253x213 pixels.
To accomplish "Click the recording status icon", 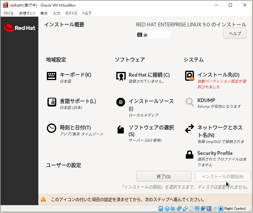I will point(203,209).
